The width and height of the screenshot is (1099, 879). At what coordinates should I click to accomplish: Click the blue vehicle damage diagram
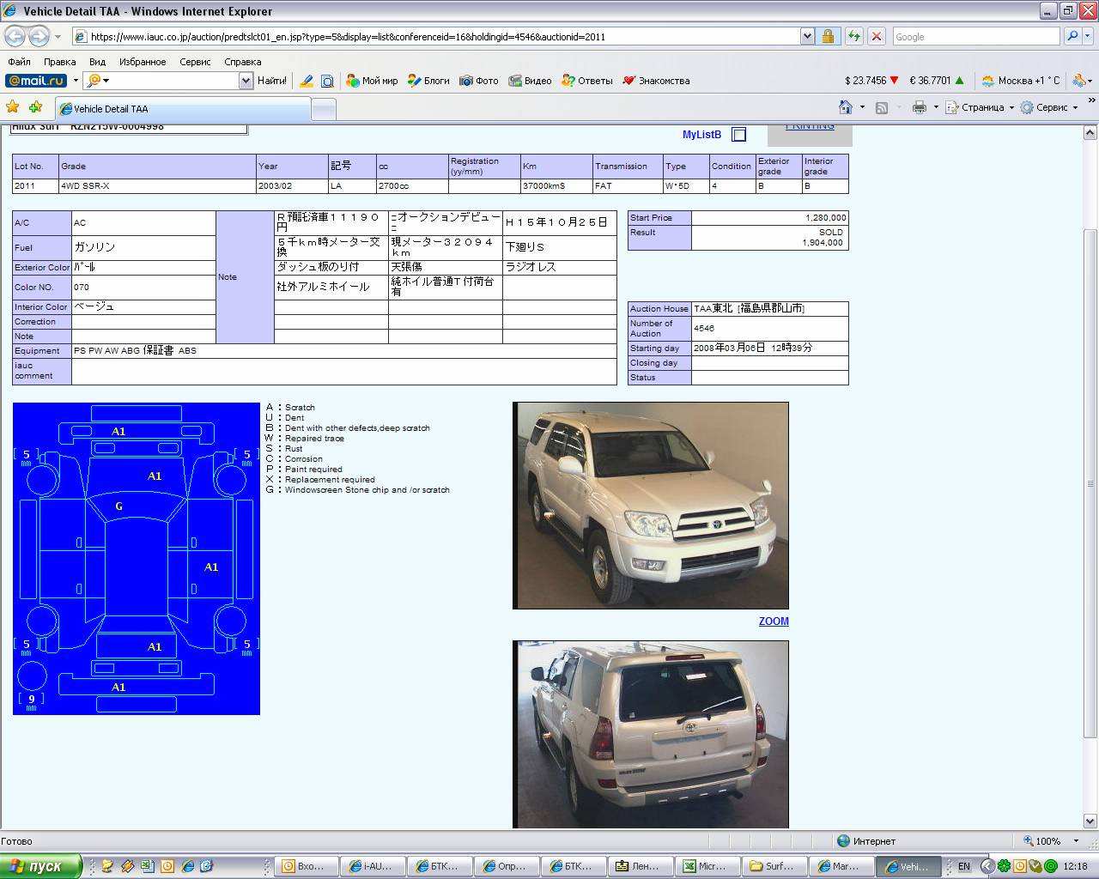(x=137, y=559)
